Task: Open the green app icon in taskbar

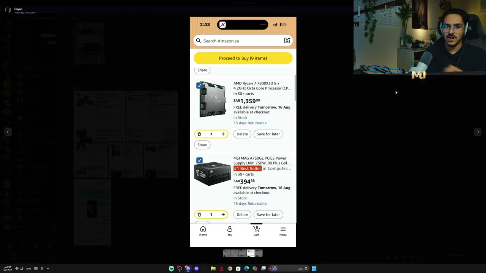Action: point(171,268)
